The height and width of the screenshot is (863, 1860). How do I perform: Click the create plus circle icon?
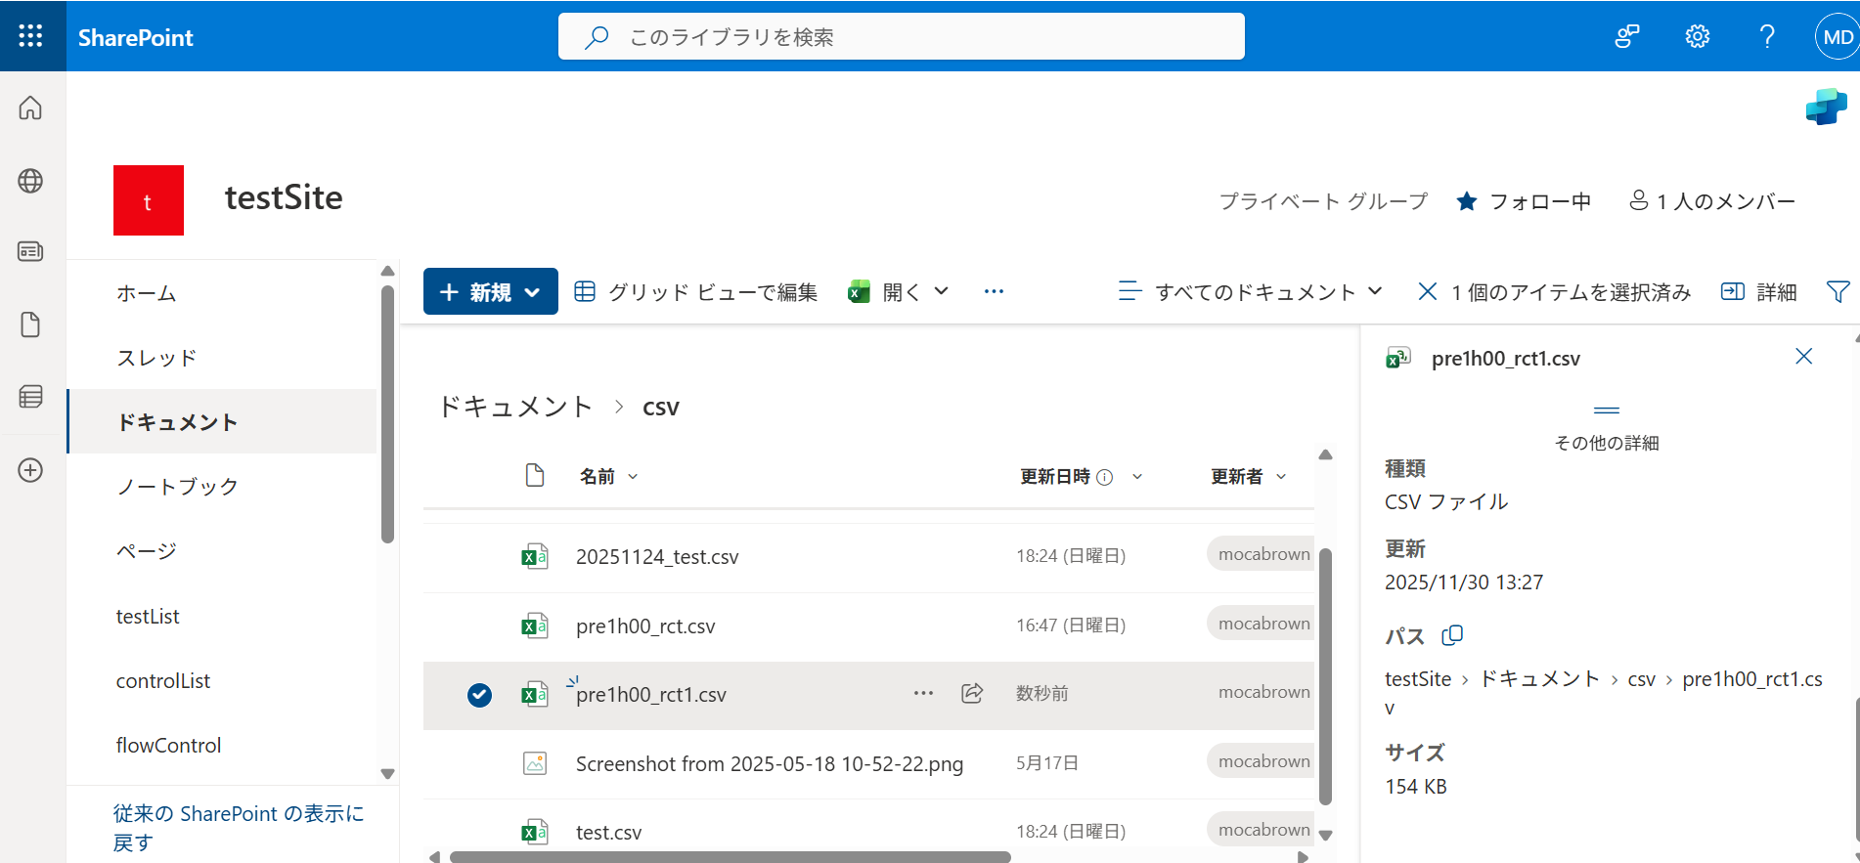pyautogui.click(x=30, y=470)
